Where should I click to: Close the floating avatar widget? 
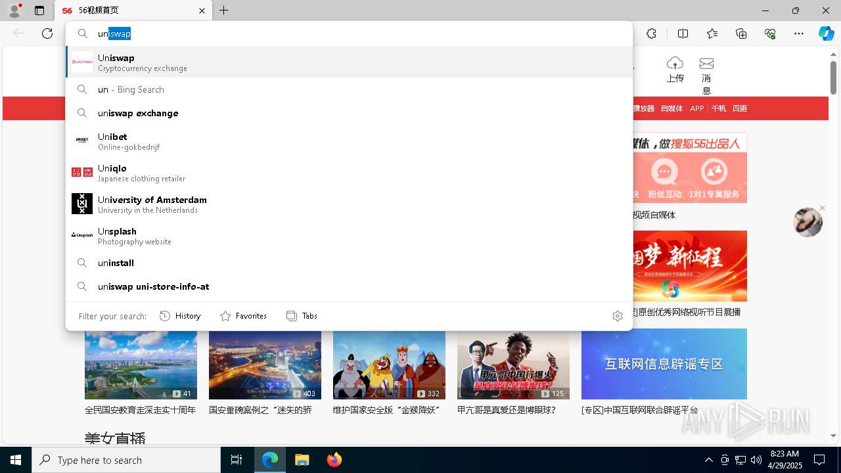click(822, 208)
